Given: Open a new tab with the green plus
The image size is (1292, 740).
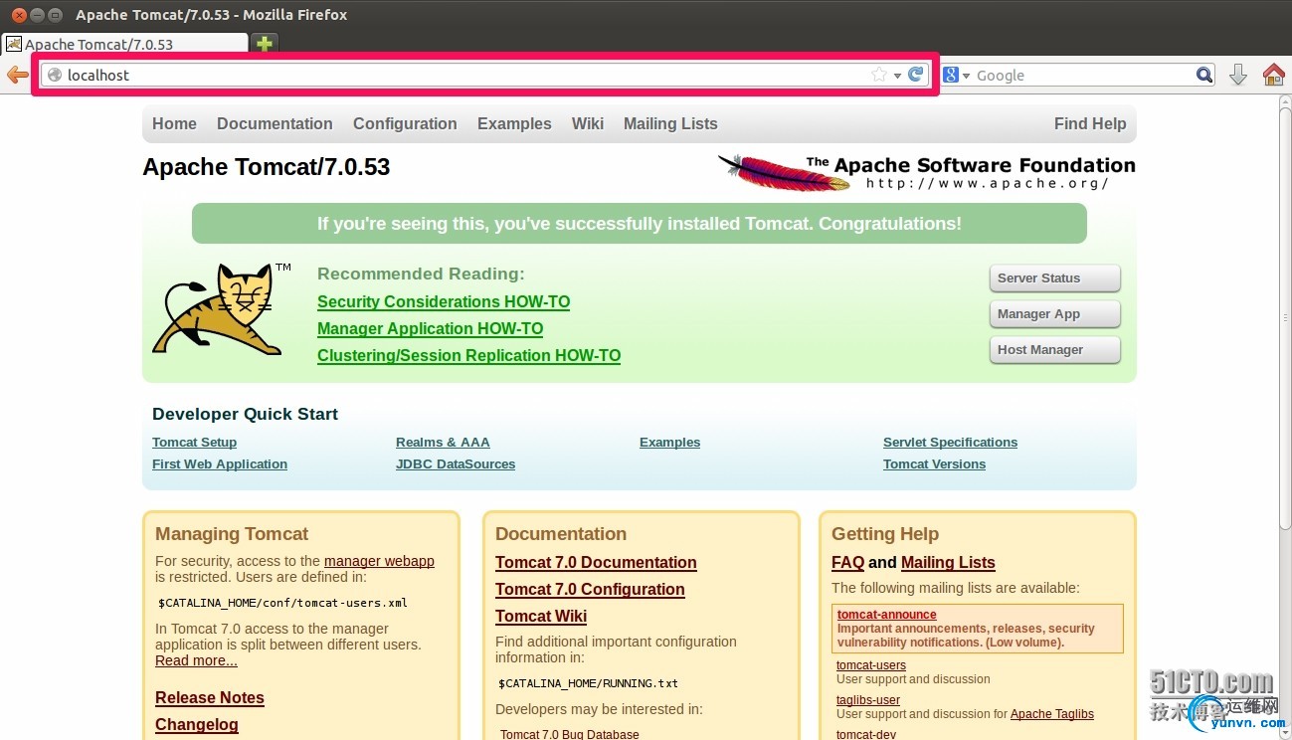Looking at the screenshot, I should [x=264, y=44].
